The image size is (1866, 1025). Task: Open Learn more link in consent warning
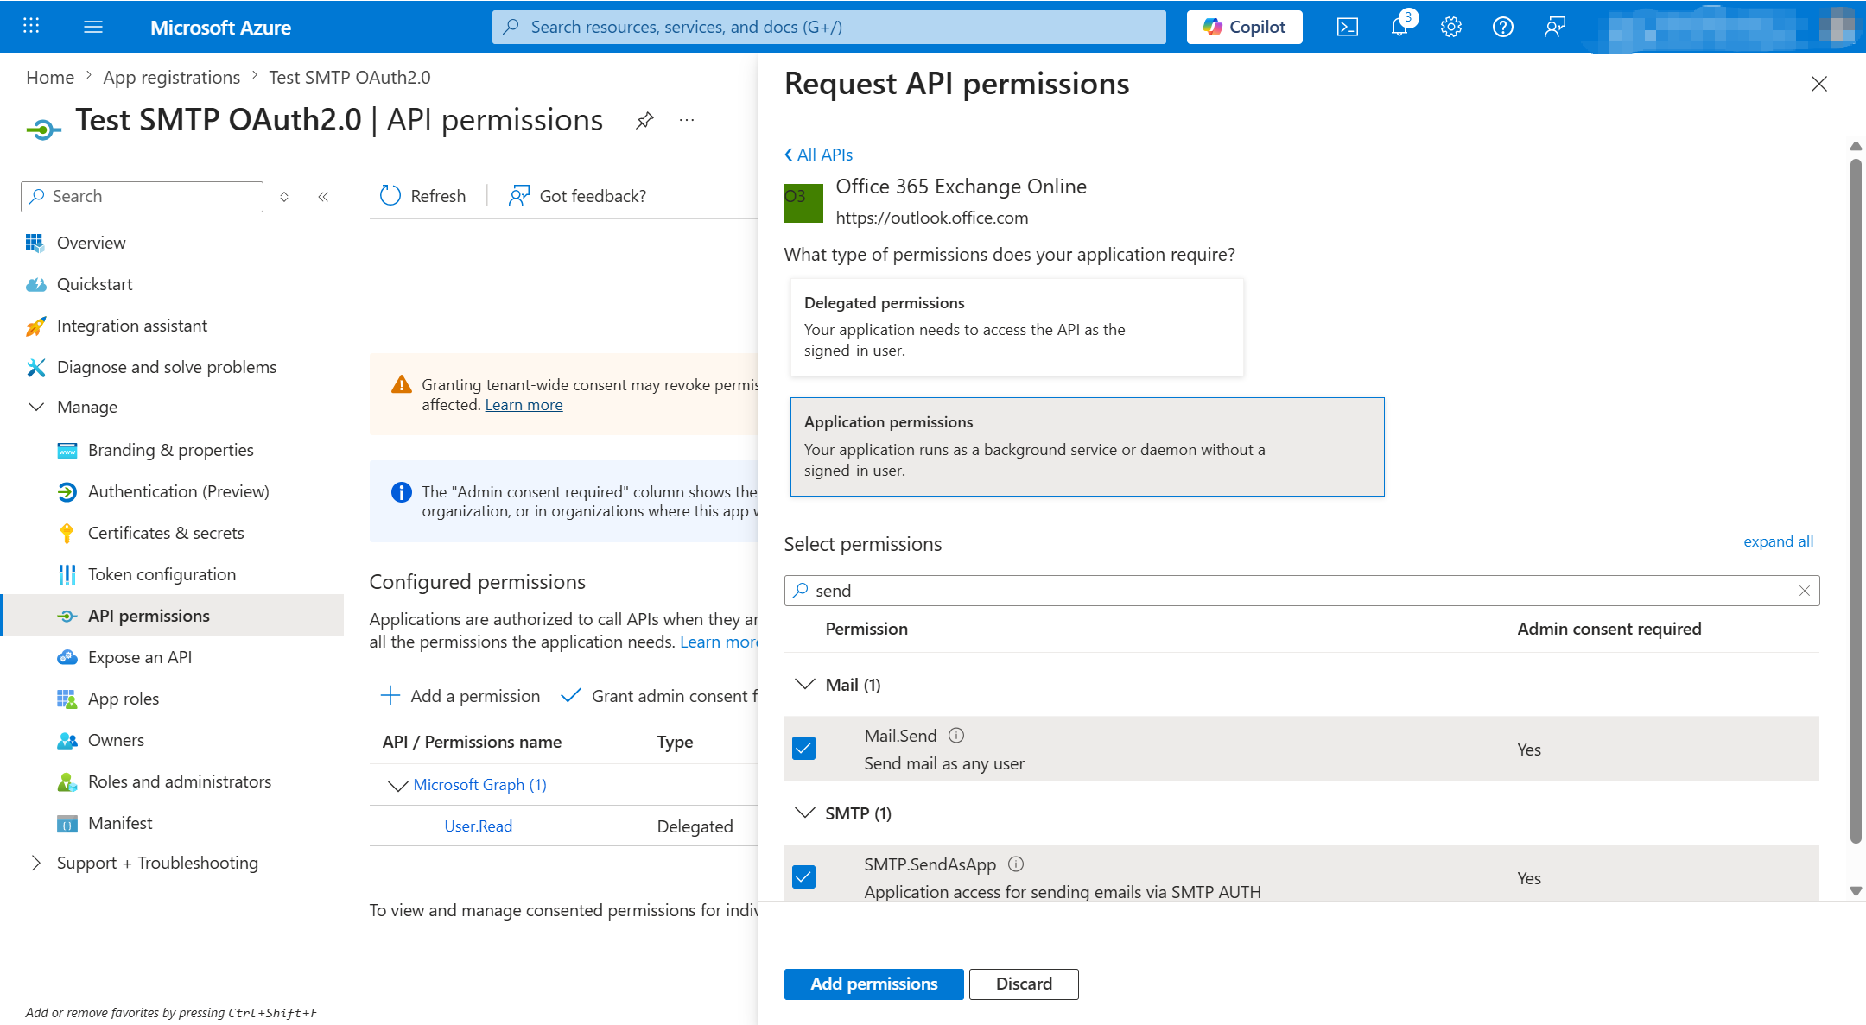pyautogui.click(x=524, y=405)
